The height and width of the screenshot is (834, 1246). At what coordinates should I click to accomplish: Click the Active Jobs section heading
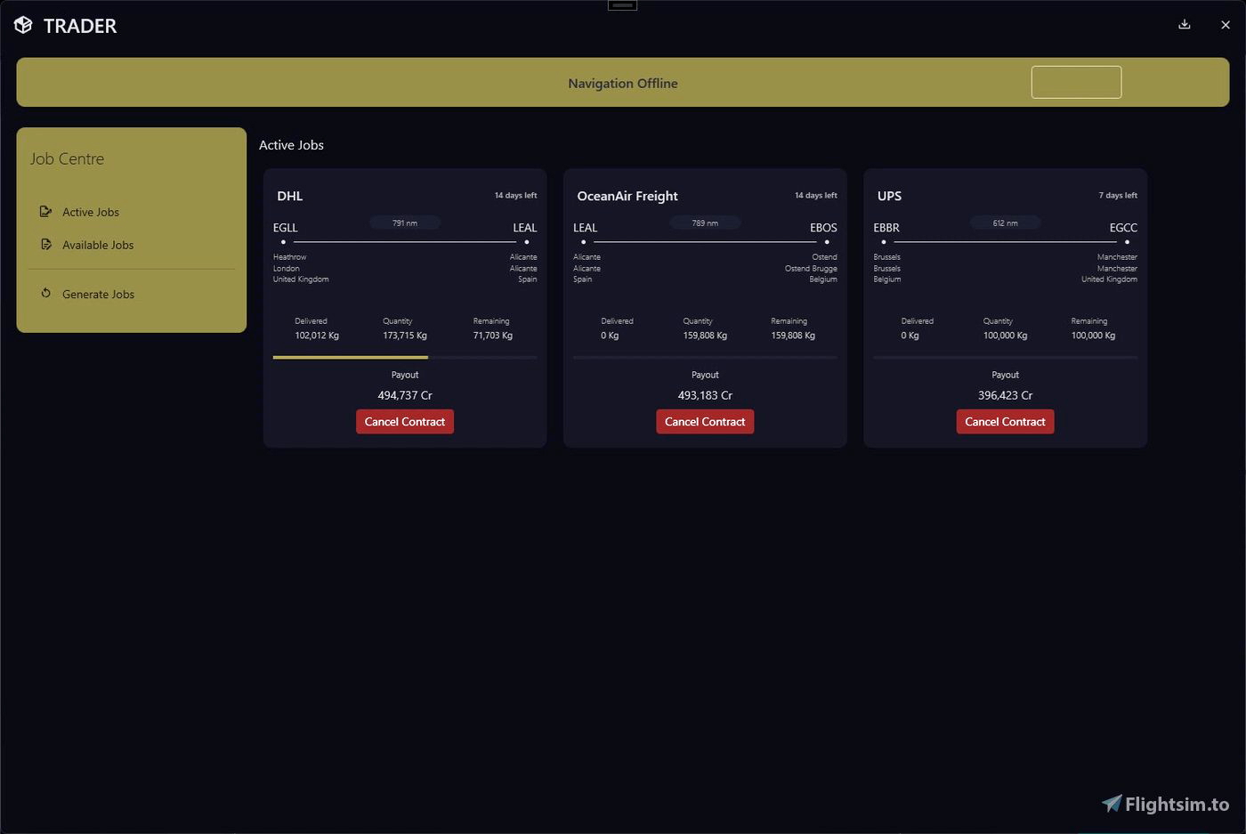(291, 145)
